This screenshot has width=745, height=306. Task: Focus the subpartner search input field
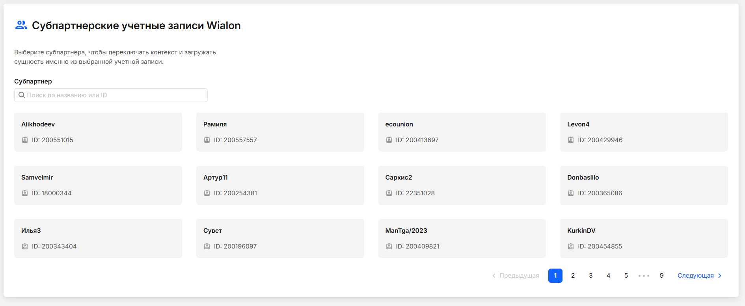(x=114, y=95)
